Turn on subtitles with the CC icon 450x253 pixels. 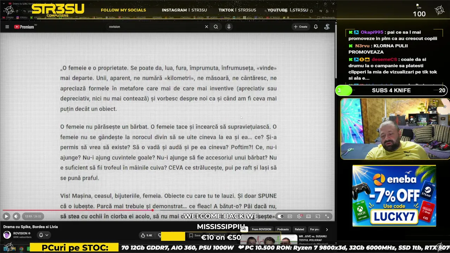point(290,216)
